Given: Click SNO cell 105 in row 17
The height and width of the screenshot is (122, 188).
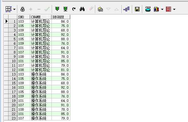Looking at the screenshot, I should [x=24, y=92].
